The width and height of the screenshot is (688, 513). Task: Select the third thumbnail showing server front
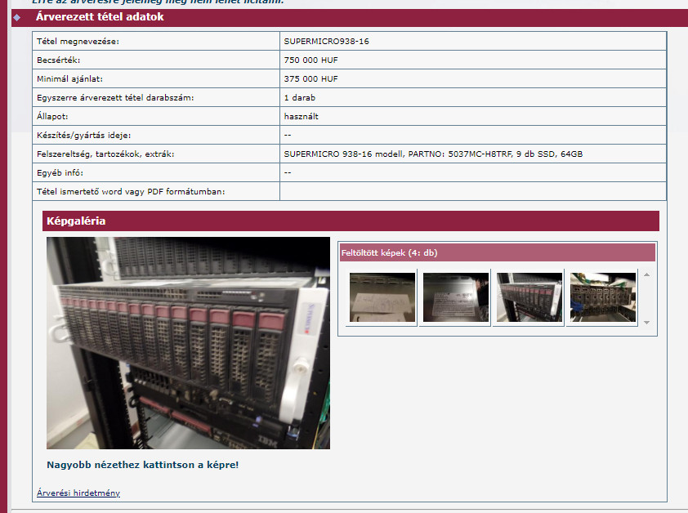click(529, 297)
